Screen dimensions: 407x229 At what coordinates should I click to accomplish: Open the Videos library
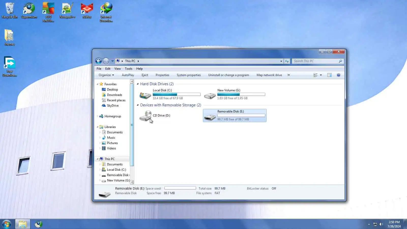click(109, 148)
